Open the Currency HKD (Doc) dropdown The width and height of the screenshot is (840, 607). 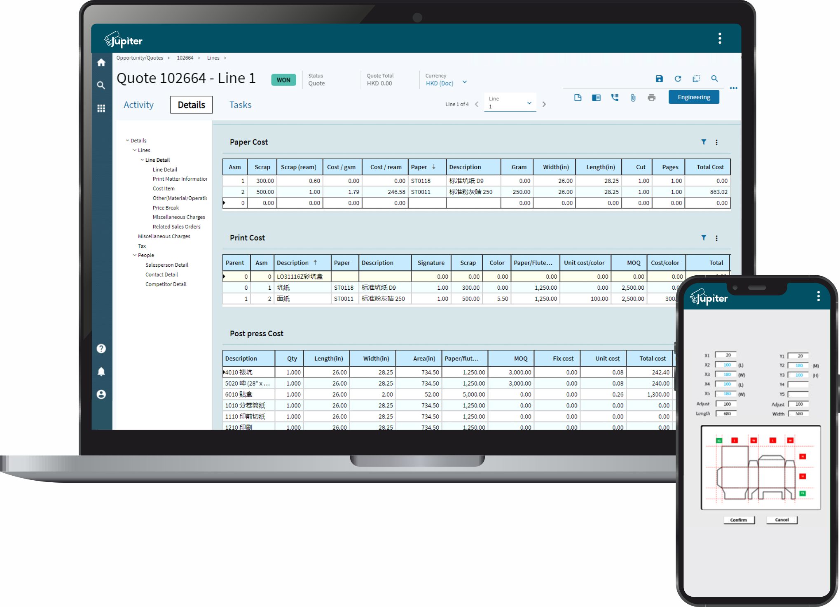point(465,82)
